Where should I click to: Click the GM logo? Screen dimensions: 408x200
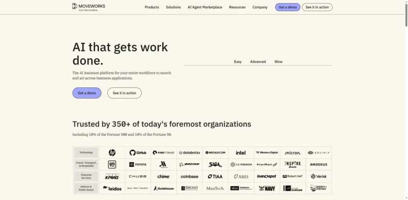click(112, 165)
